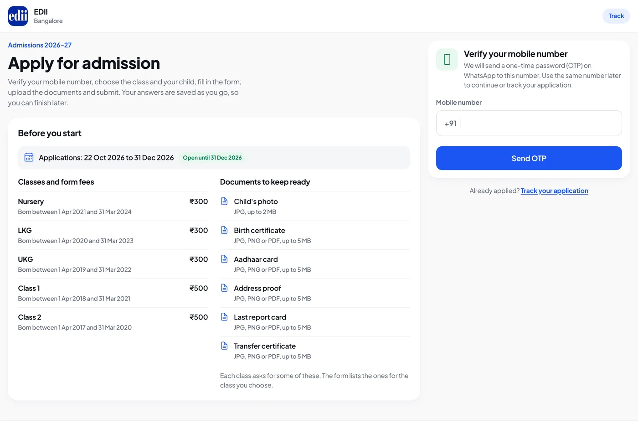The height and width of the screenshot is (429, 638).
Task: Click the green phone icon in the verify card
Action: click(447, 59)
